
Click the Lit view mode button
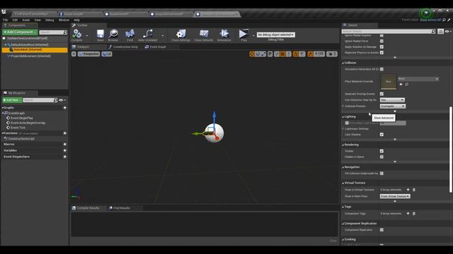[x=107, y=54]
